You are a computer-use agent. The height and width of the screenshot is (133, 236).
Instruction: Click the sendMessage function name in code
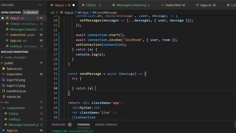(90, 74)
